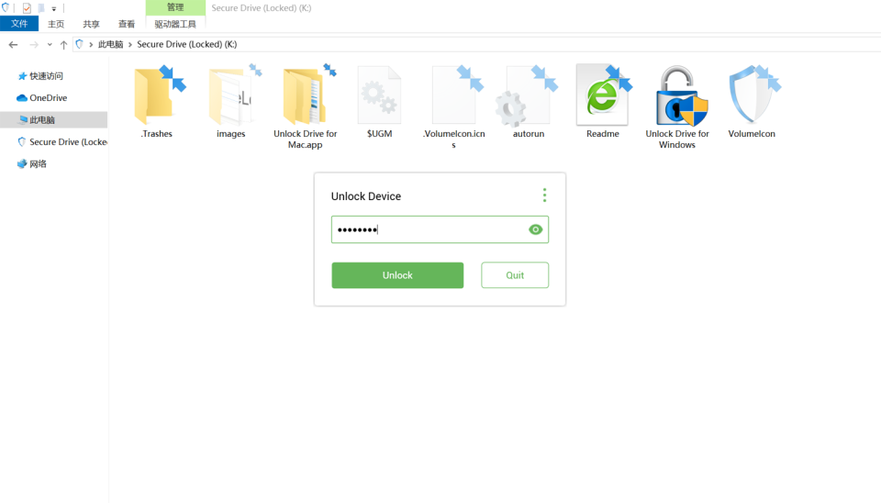Image resolution: width=881 pixels, height=503 pixels.
Task: Select the $UGM file icon
Action: (379, 95)
